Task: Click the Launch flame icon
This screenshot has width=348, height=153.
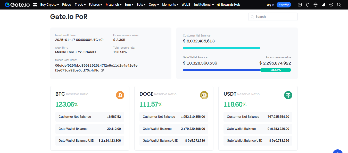Action: point(107,5)
